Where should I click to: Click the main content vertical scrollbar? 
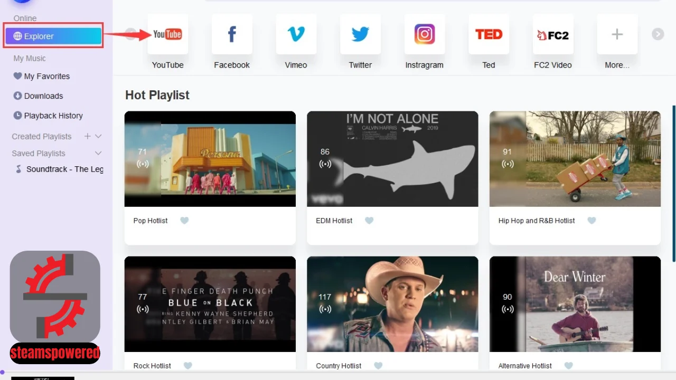coord(674,184)
